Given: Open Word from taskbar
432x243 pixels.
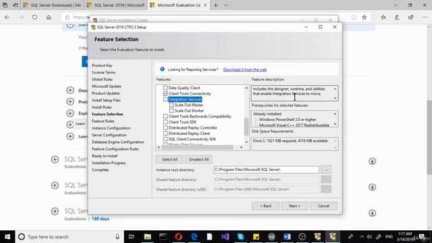Looking at the screenshot, I should point(287,237).
